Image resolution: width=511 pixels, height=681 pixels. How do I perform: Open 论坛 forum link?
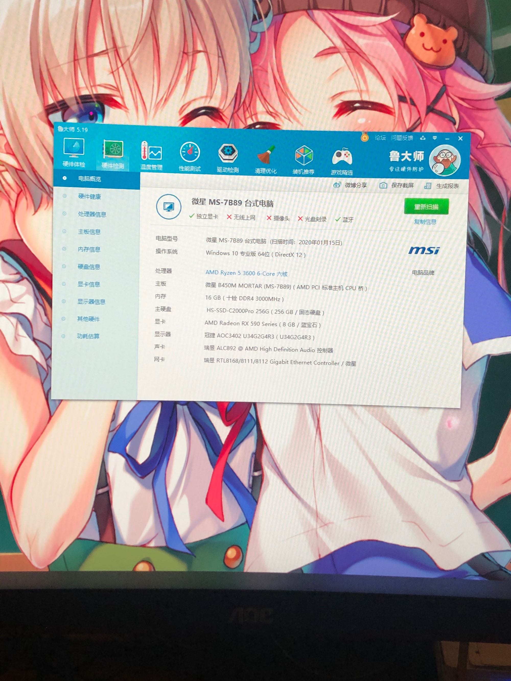pos(380,138)
